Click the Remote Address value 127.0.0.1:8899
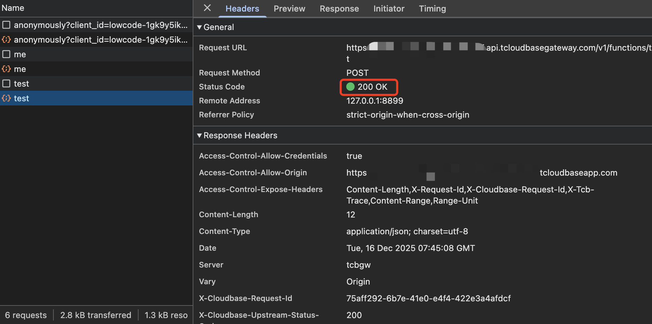The width and height of the screenshot is (652, 324). (x=375, y=101)
